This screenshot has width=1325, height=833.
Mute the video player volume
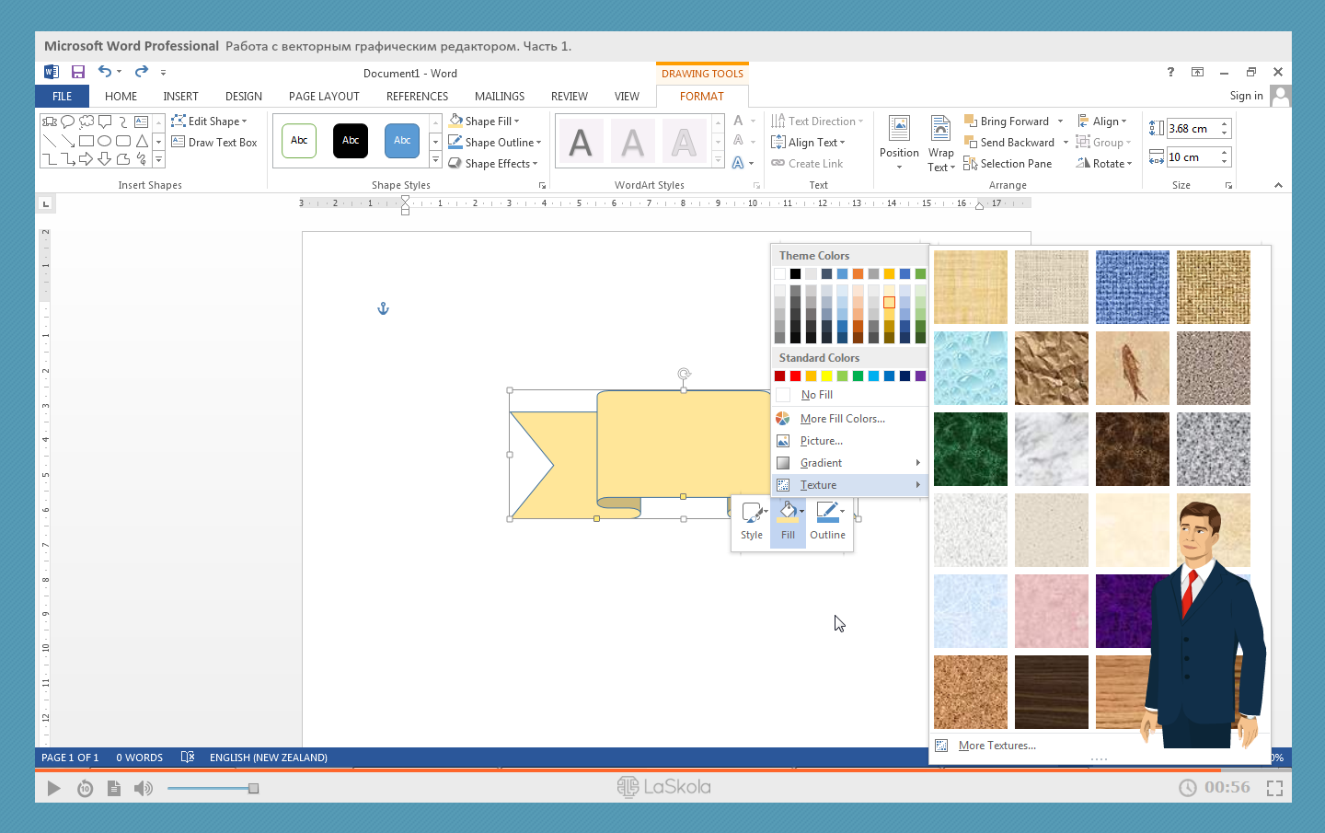pyautogui.click(x=144, y=788)
